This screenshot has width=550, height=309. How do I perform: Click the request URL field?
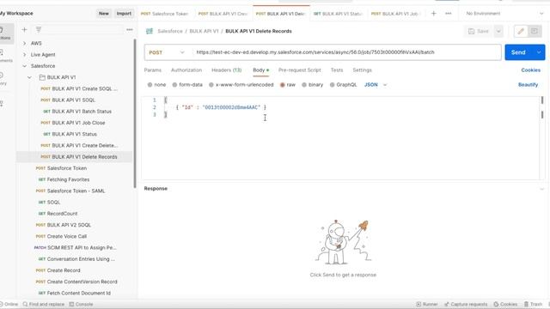coord(346,52)
